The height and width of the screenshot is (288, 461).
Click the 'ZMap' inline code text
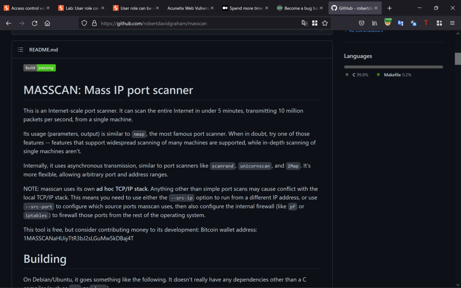point(293,166)
